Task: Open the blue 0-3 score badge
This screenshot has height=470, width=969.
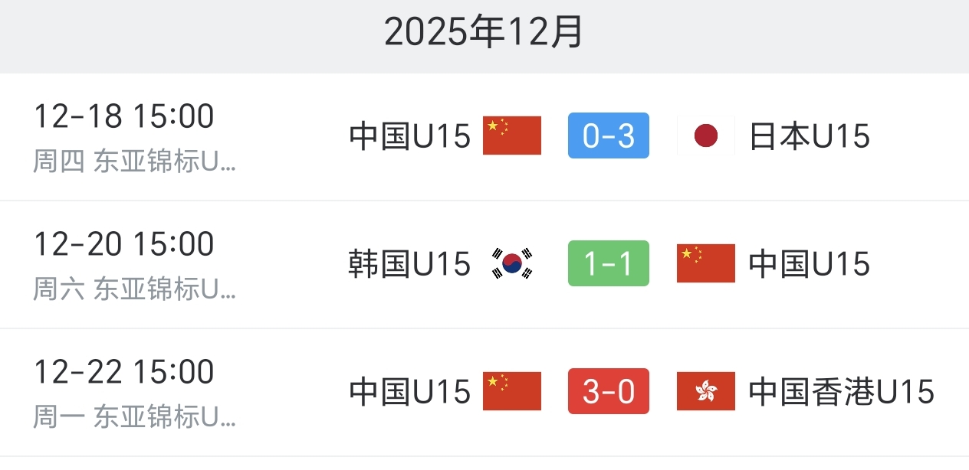Action: point(609,136)
